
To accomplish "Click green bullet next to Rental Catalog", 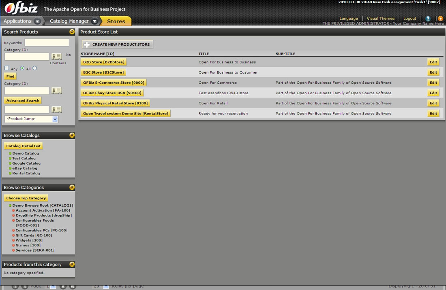I will [x=10, y=174].
